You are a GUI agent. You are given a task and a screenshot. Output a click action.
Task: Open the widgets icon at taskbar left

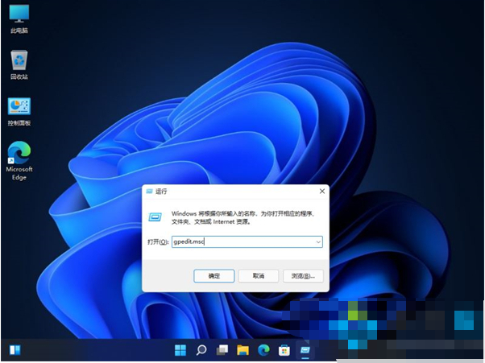15,350
